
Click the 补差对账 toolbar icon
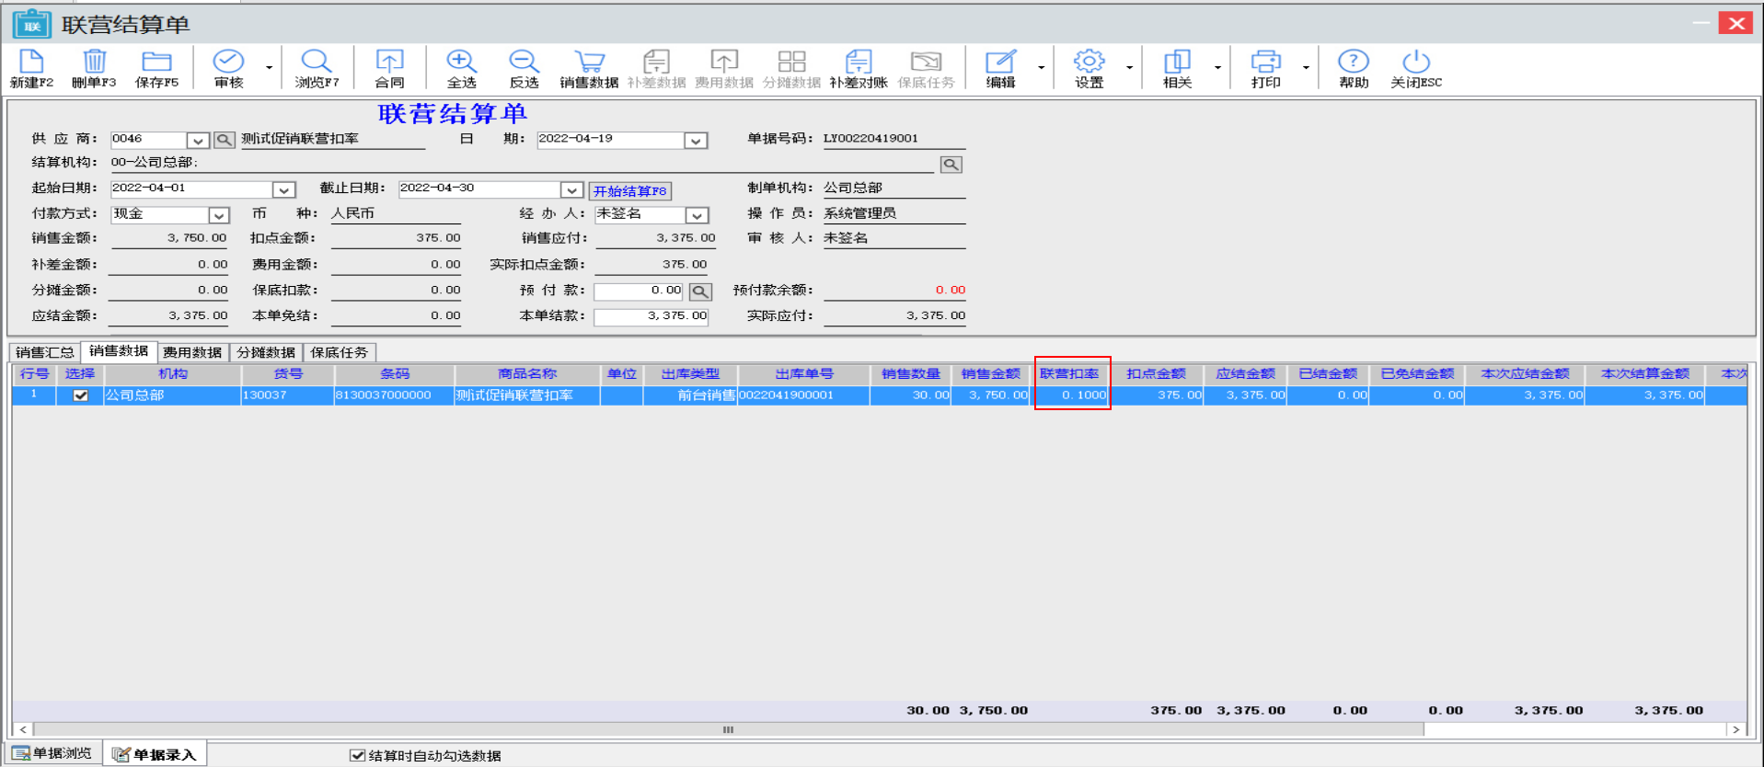point(858,63)
